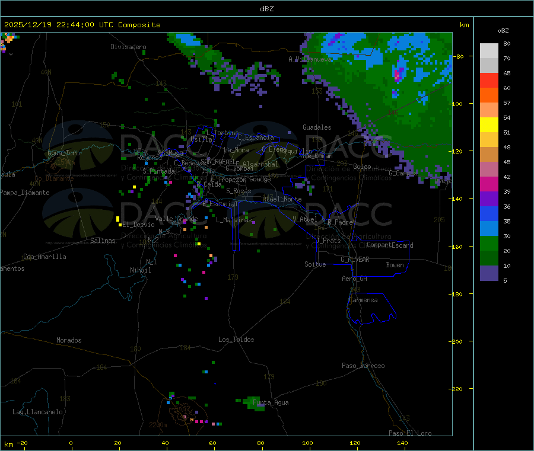Click the Bowen map label

[x=395, y=265]
